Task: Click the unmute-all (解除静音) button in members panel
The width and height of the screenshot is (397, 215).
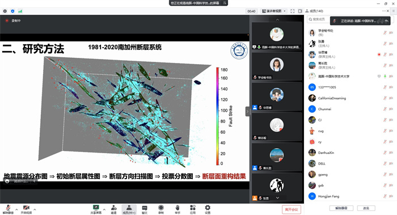Action: click(x=341, y=208)
